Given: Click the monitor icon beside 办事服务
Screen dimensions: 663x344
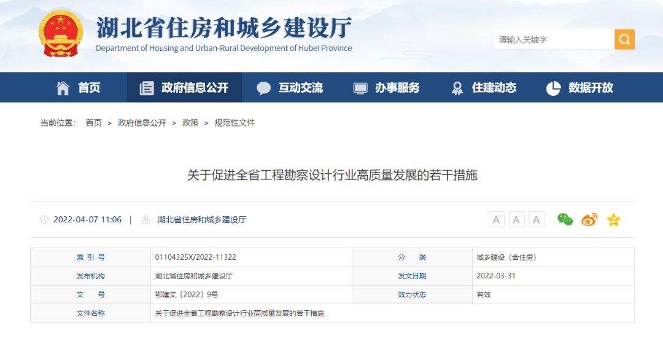Looking at the screenshot, I should click(360, 88).
